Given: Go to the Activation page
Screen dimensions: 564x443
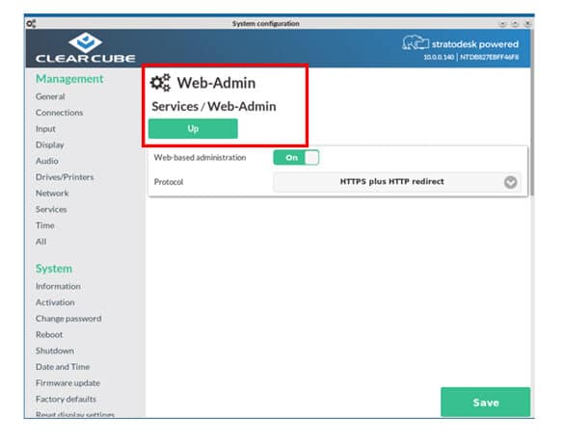Looking at the screenshot, I should [x=55, y=302].
